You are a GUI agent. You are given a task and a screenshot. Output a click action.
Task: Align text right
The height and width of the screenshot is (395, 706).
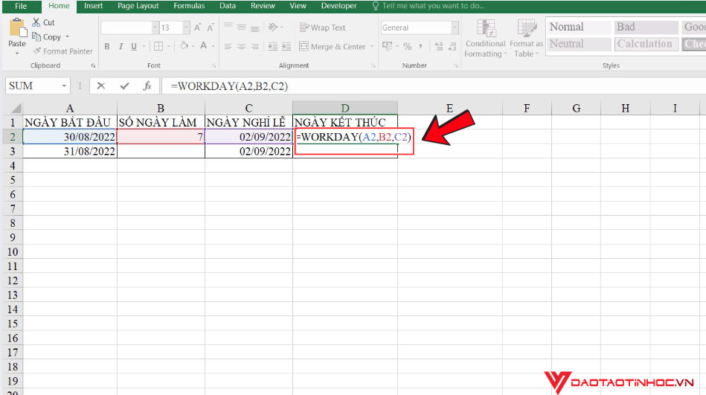point(255,46)
